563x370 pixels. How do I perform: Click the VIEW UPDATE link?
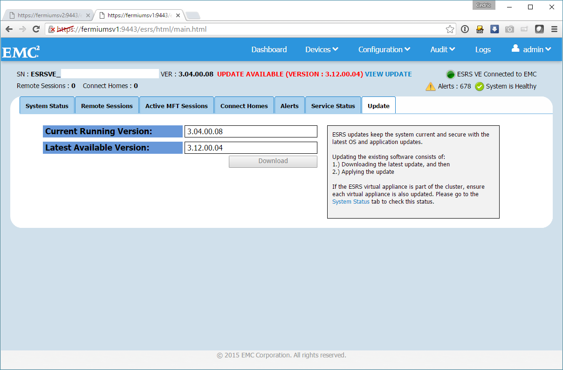388,74
